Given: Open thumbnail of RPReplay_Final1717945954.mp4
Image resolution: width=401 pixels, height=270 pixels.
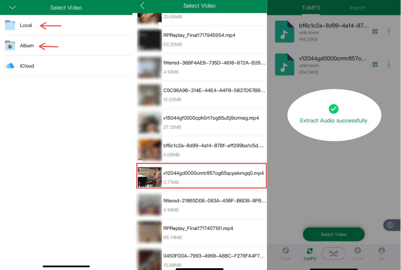Looking at the screenshot, I should (x=150, y=39).
